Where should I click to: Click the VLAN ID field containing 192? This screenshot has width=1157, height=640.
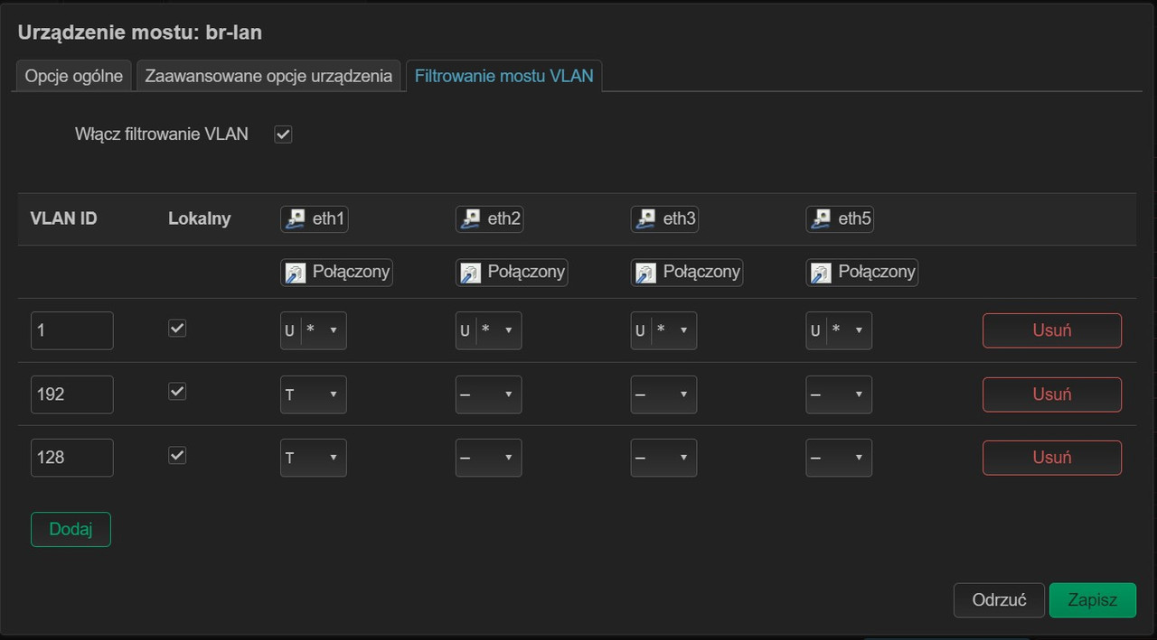72,394
